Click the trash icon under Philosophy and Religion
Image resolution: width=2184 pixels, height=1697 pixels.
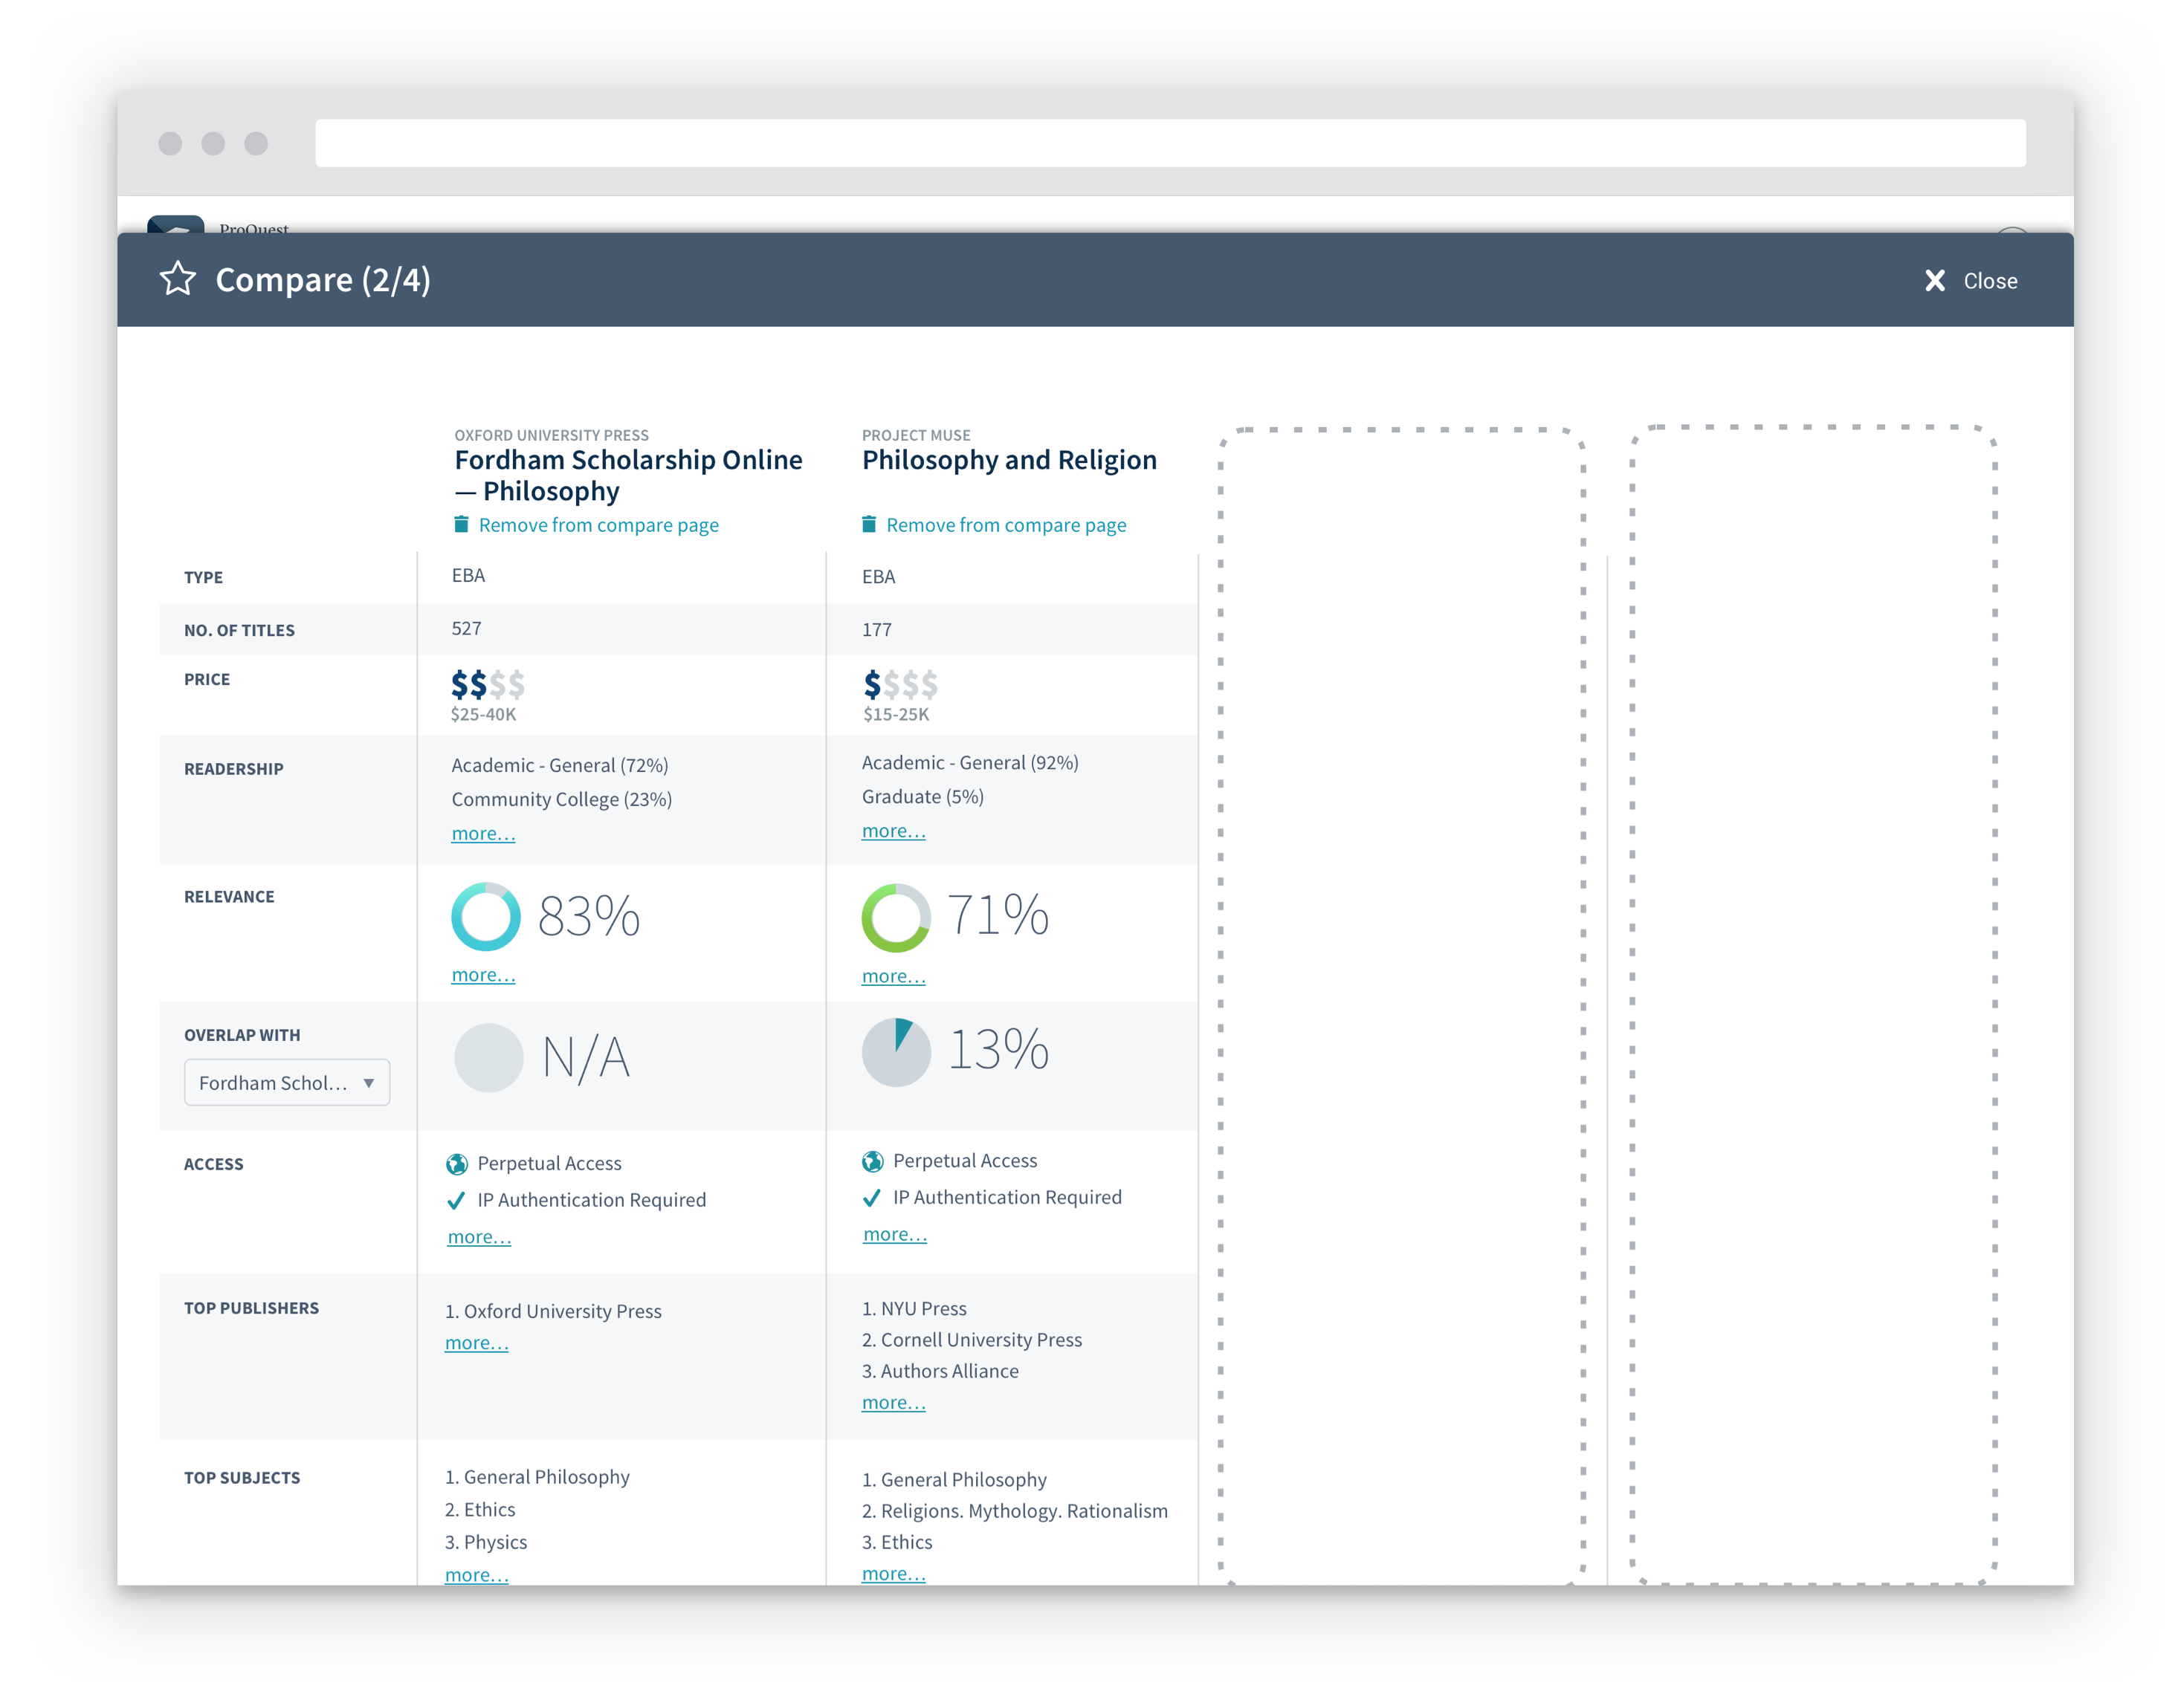click(869, 524)
